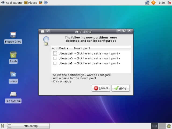Check the Add box for /dev/sda5
This screenshot has height=129, width=172.
(x=55, y=58)
